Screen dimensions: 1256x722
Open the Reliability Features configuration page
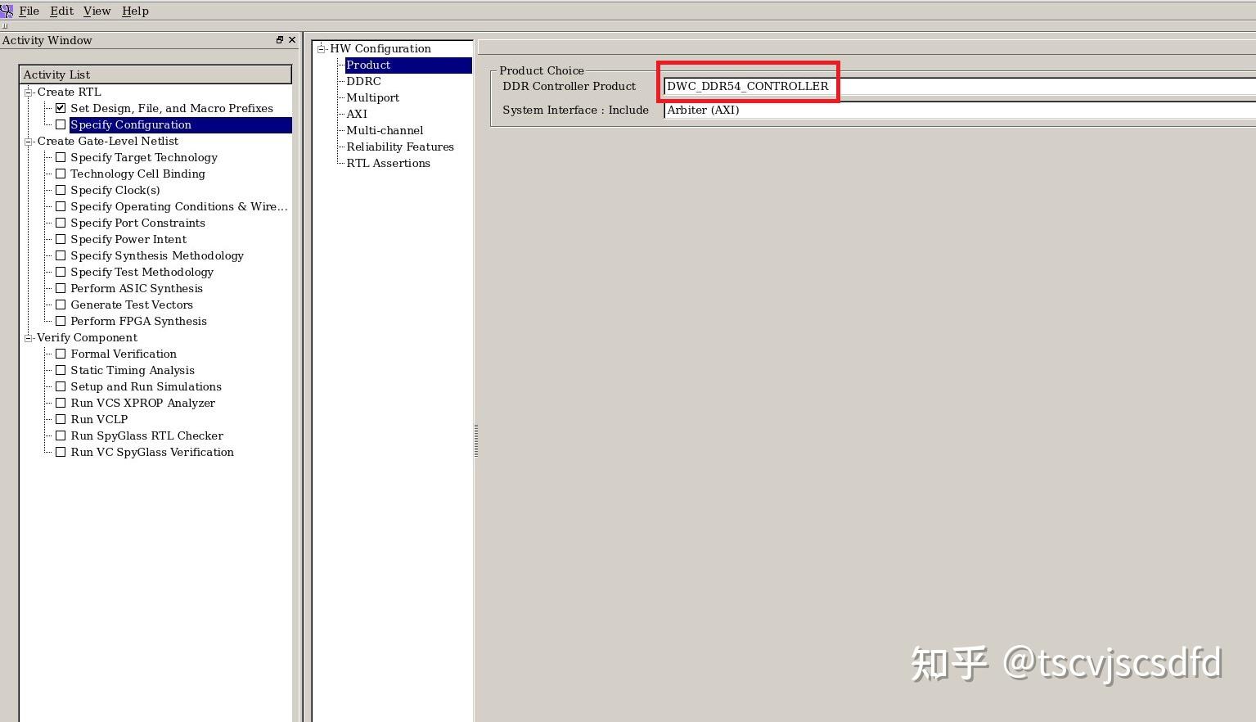(399, 147)
